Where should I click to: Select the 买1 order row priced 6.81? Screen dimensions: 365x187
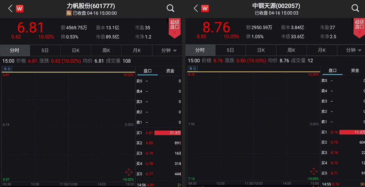click(159, 133)
